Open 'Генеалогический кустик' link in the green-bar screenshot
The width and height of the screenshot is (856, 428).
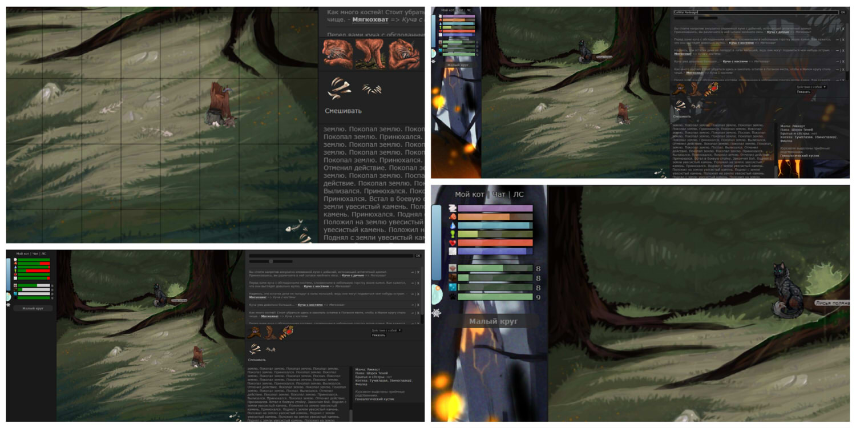pos(374,399)
